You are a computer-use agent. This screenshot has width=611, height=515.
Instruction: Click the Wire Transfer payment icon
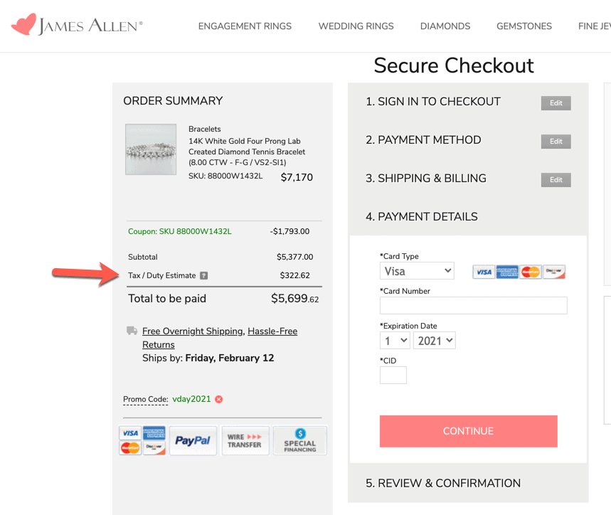click(245, 440)
